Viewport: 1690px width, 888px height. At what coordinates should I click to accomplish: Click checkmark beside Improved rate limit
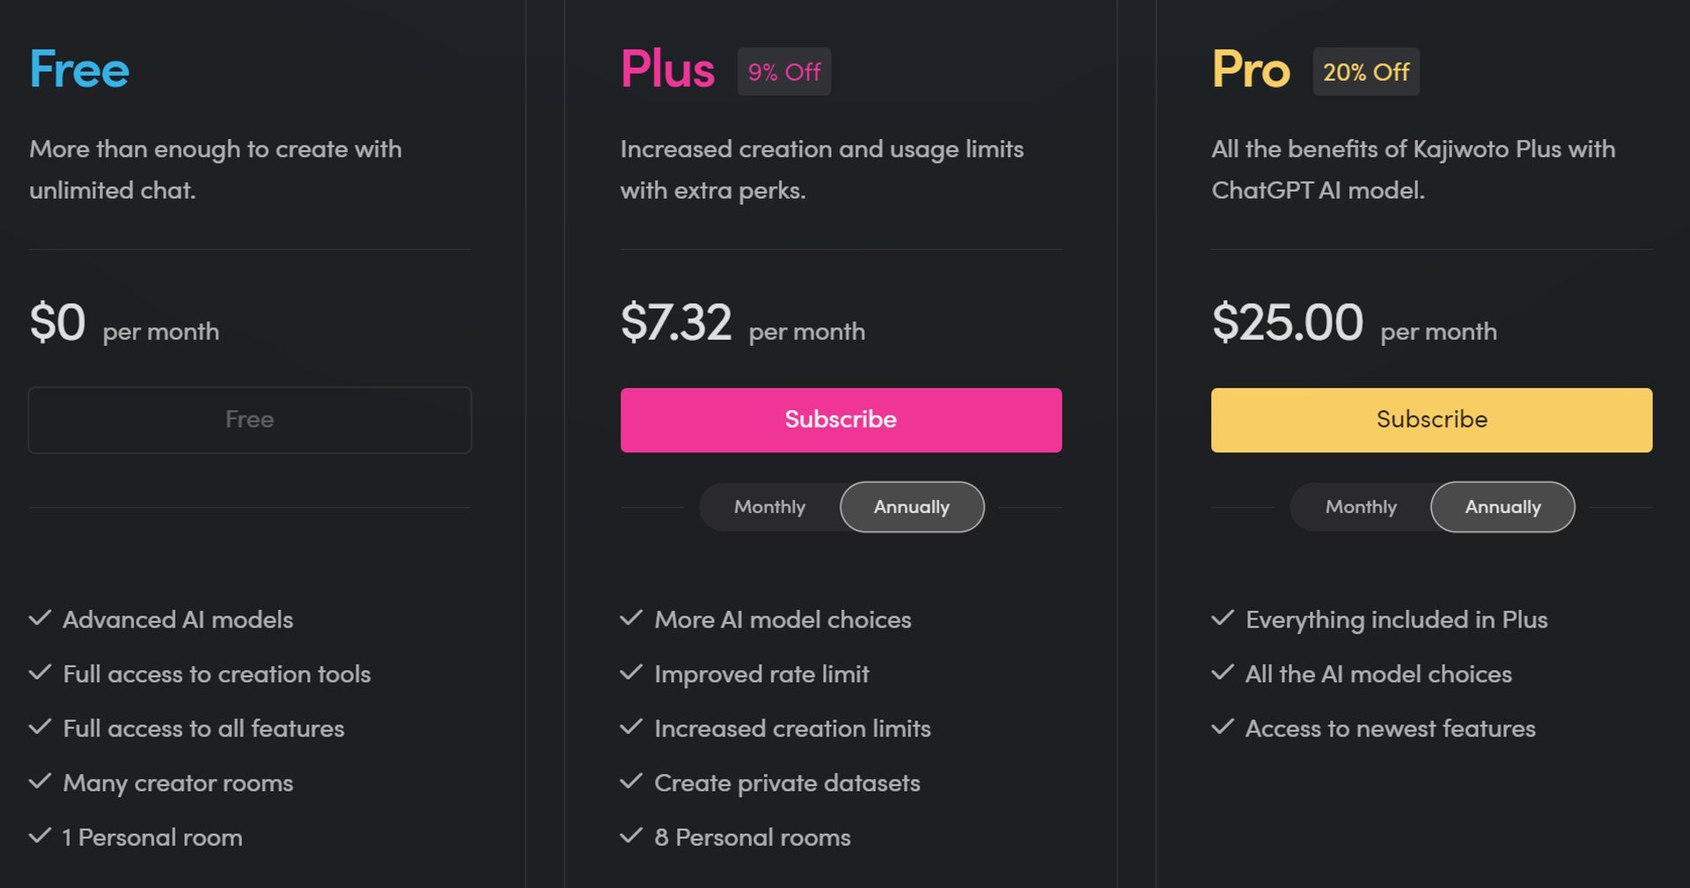tap(631, 672)
